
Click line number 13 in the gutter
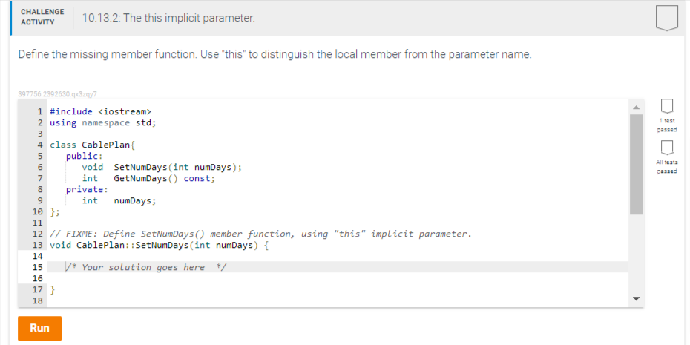click(x=38, y=245)
